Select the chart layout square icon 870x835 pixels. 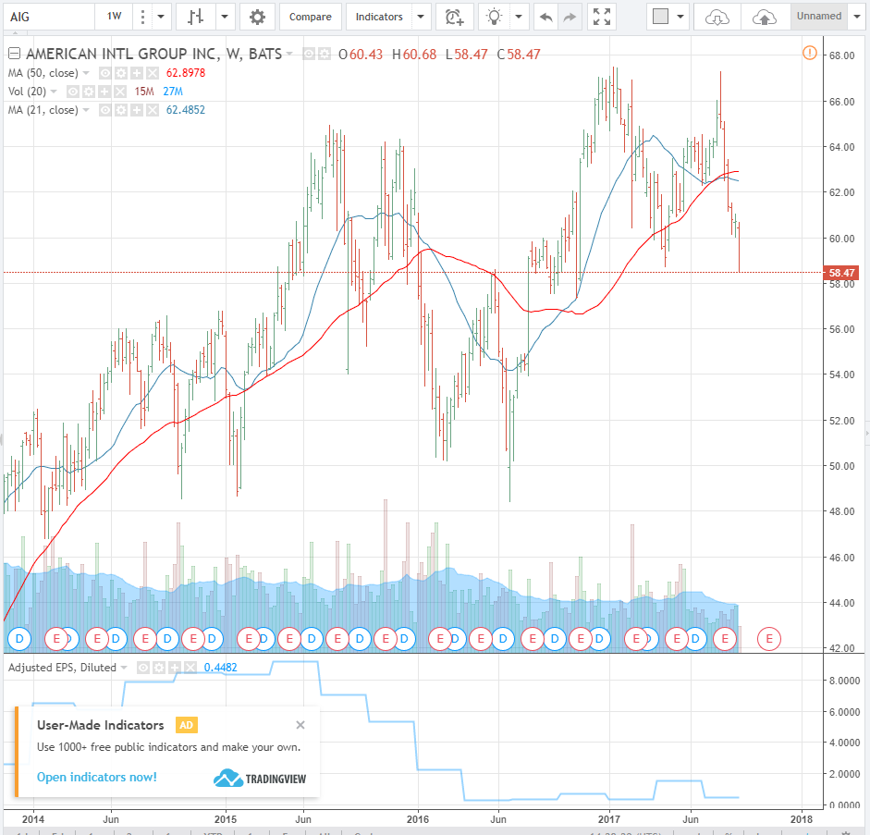click(660, 17)
